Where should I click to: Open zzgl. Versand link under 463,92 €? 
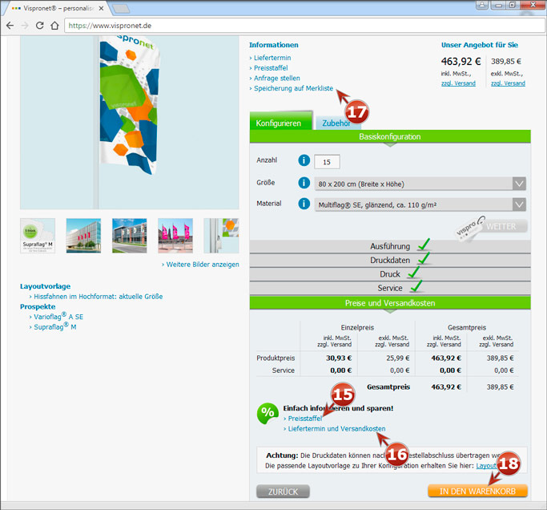[458, 83]
